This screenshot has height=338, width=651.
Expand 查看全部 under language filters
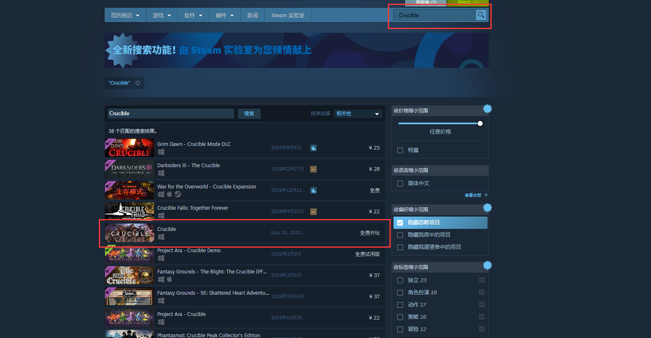point(476,195)
